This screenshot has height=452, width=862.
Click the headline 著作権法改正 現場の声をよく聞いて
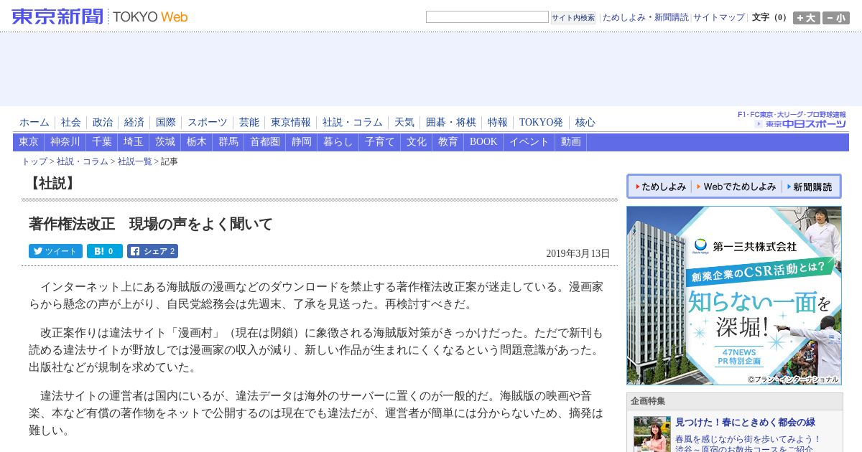tap(151, 224)
